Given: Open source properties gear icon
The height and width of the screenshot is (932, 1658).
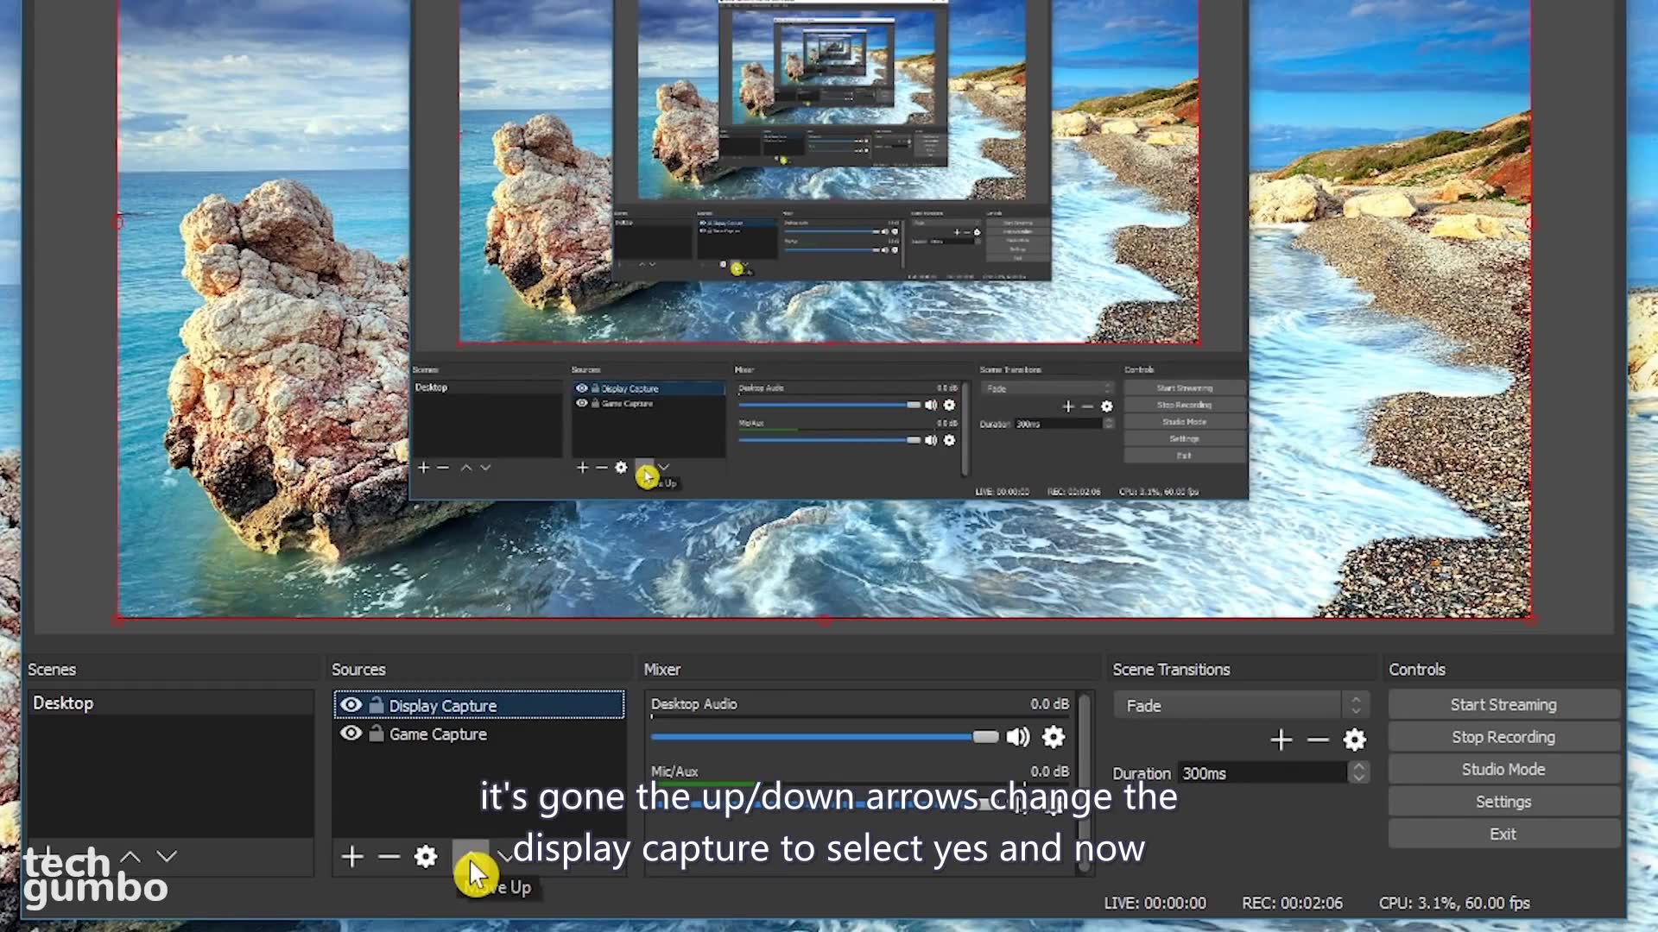Looking at the screenshot, I should 426,856.
